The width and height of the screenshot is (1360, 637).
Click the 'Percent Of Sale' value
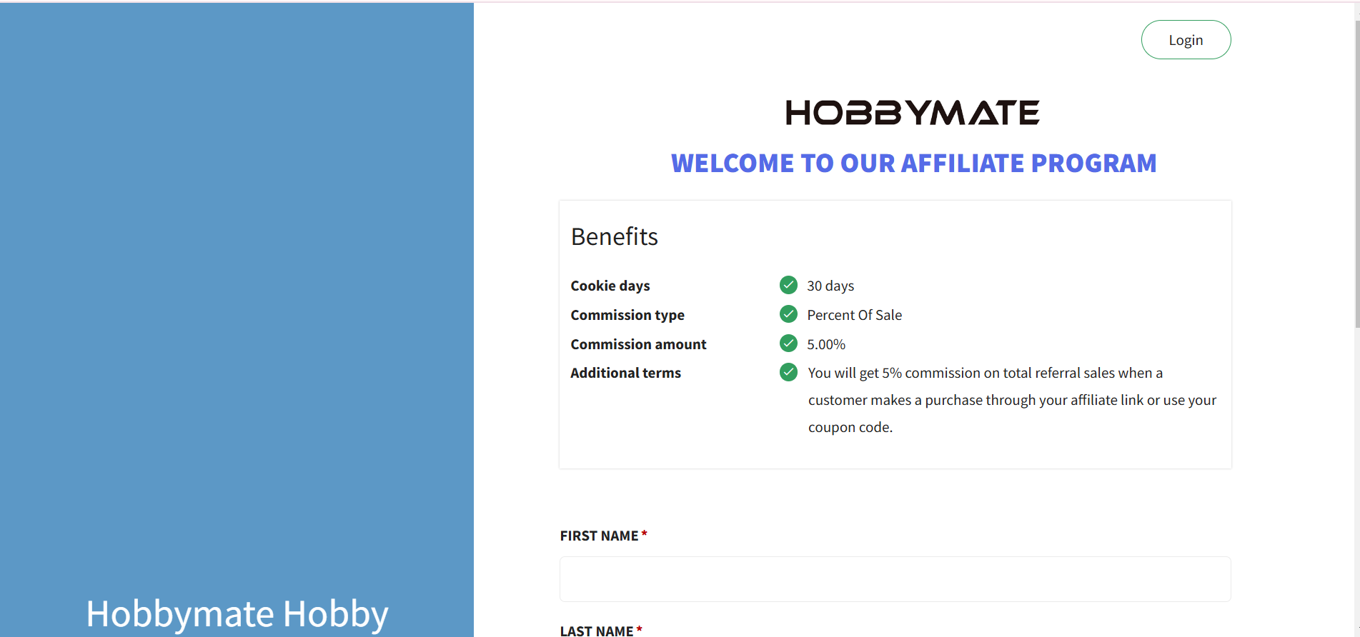click(854, 315)
